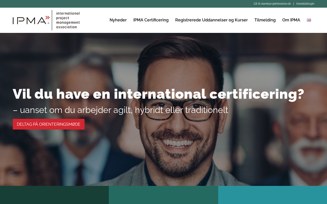
Task: Select the dark green block at bottom left
Action: (54, 195)
